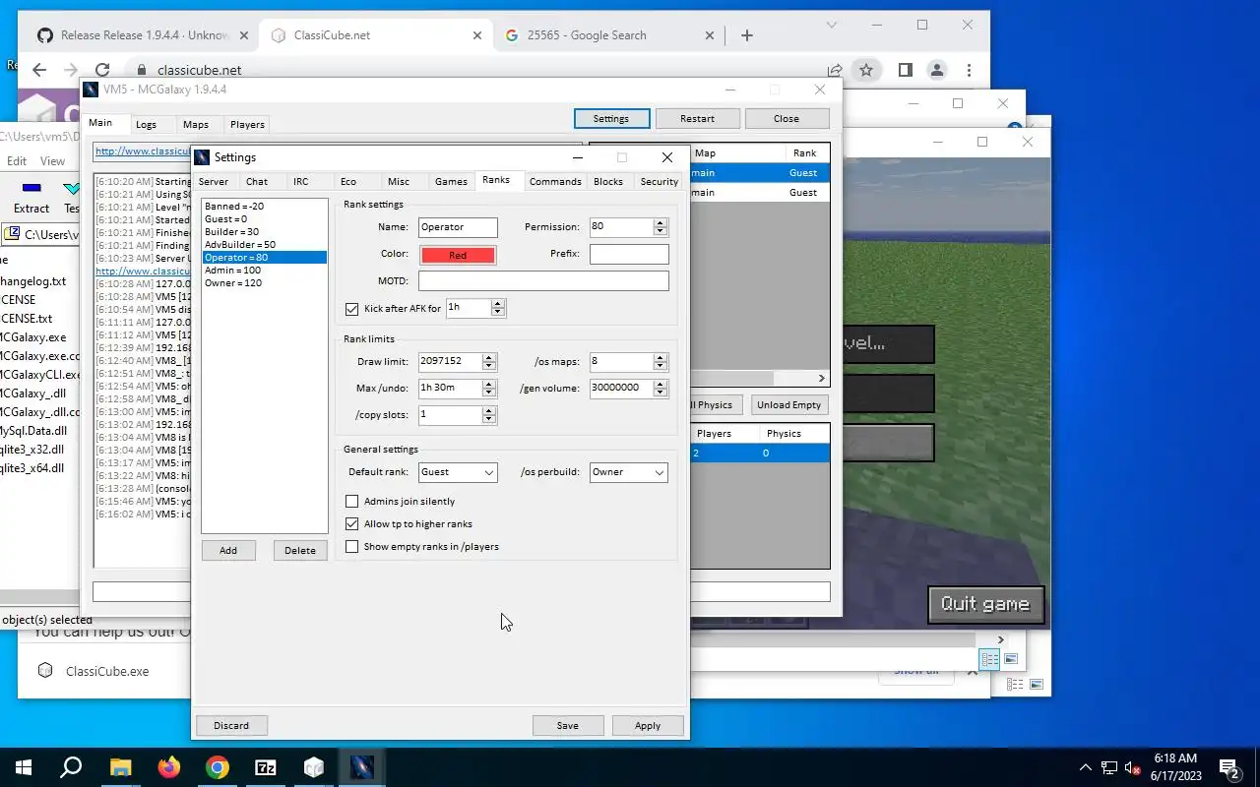Click Kick after AFK time spinner
The height and width of the screenshot is (787, 1260).
(x=498, y=308)
